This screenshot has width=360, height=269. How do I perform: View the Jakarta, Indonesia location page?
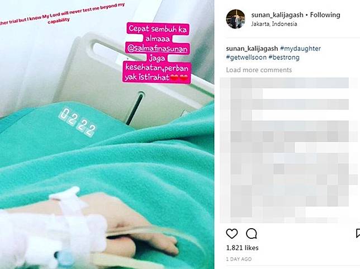[274, 24]
